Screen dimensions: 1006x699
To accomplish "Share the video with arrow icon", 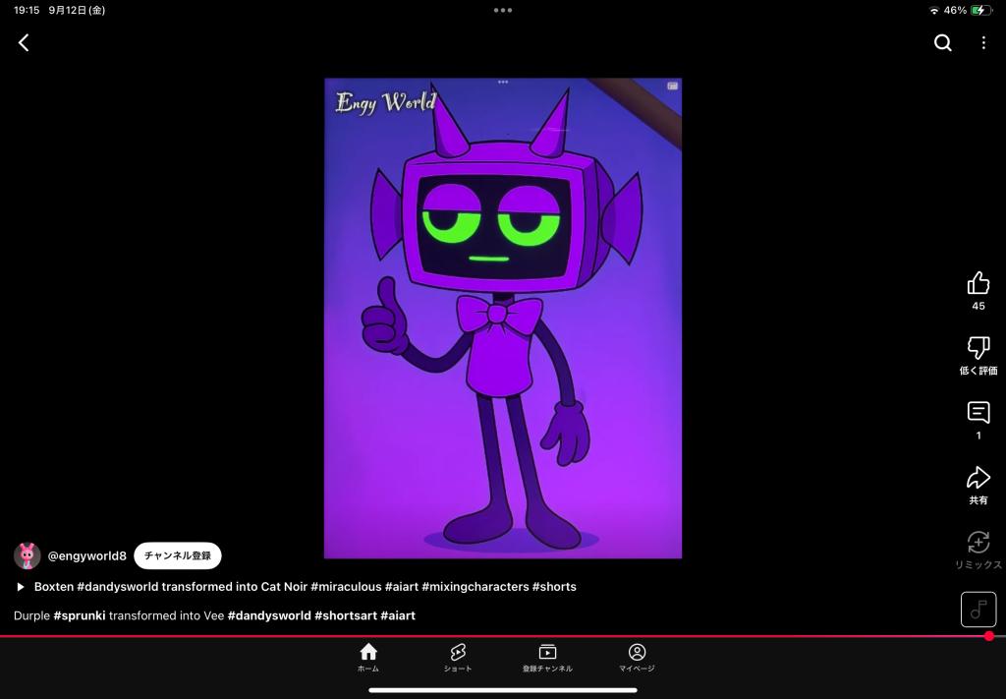I will coord(978,478).
